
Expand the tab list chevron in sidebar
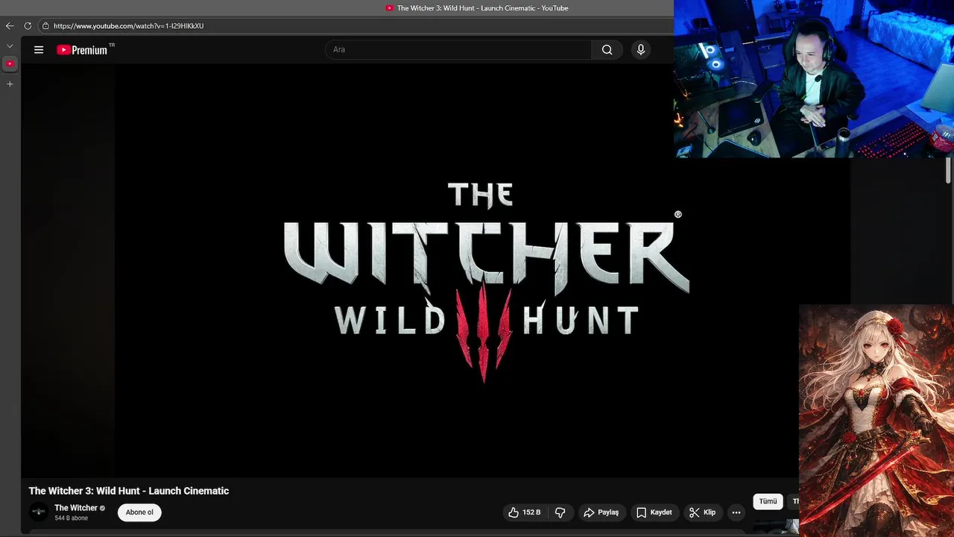pos(10,46)
